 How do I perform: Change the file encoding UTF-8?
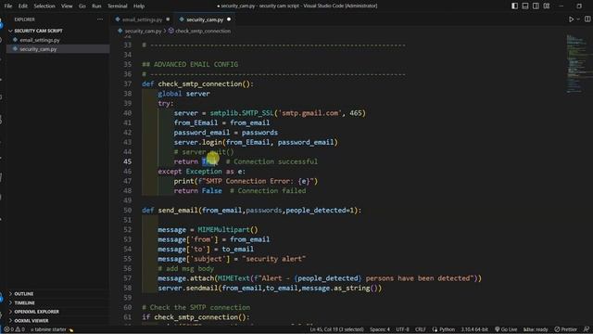pos(402,329)
